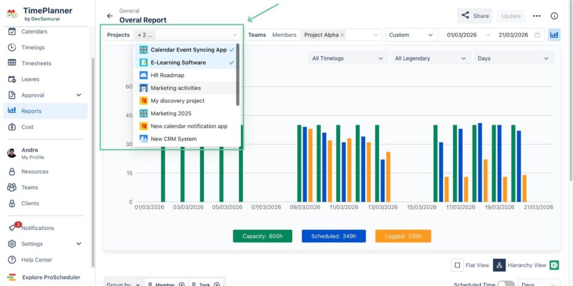This screenshot has width=573, height=286.
Task: Click the Settings gear icon
Action: (12, 244)
